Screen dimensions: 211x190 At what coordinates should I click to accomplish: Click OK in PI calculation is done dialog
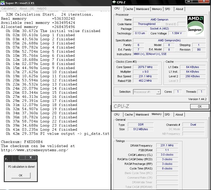[x=21, y=175]
